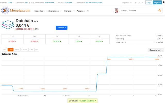Click the 24h change -0,03% cell

point(35,41)
